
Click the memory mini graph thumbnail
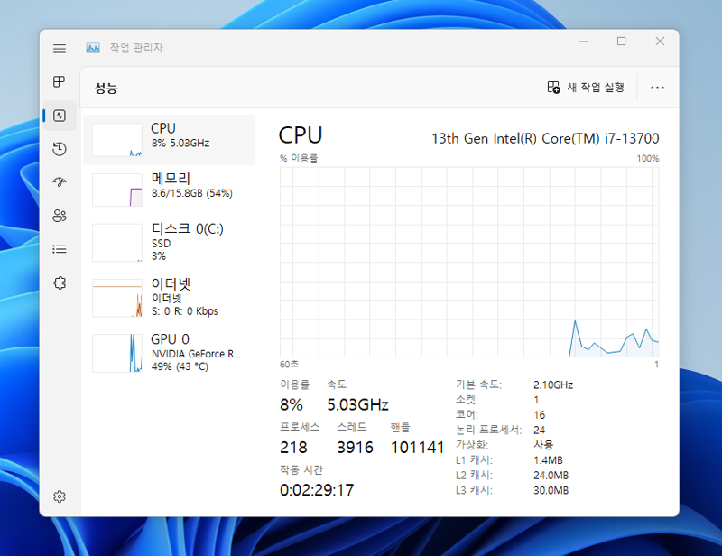(117, 190)
